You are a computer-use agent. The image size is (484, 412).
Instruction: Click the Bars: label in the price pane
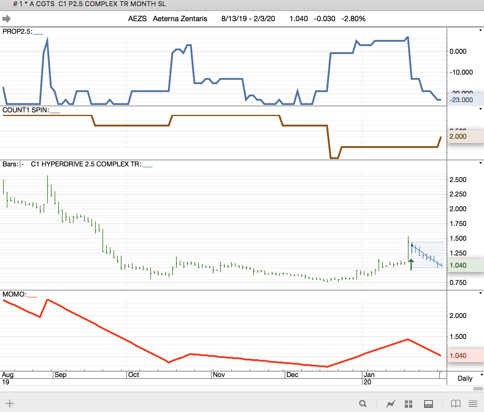coord(10,164)
